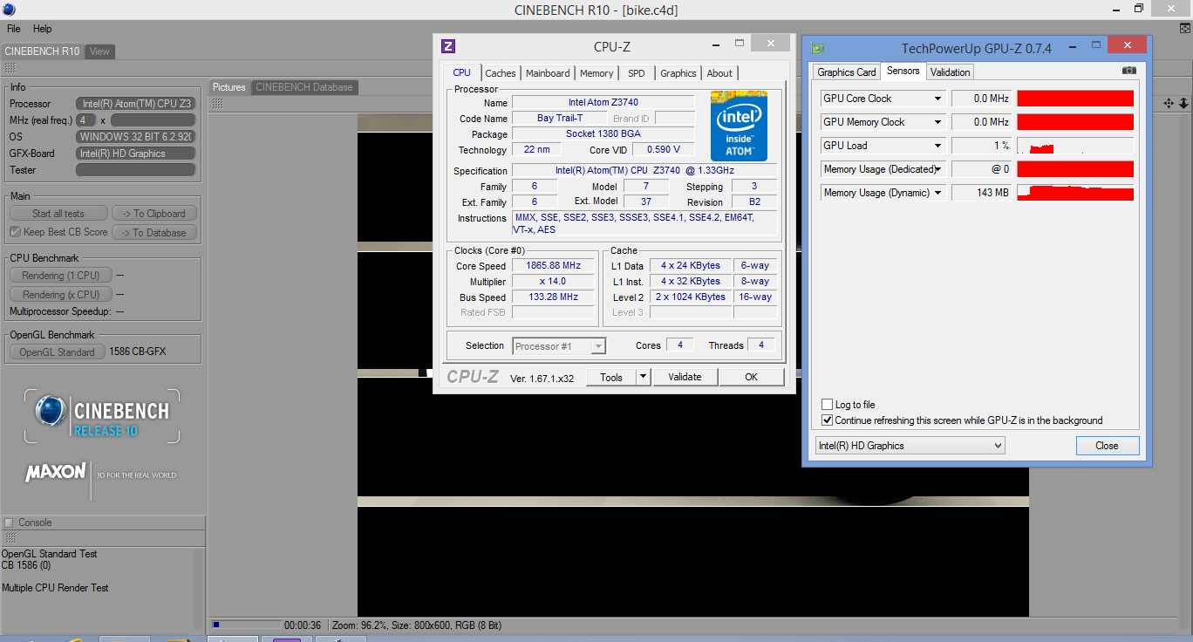Select the Sensors tab in GPU-Z
The image size is (1193, 642).
point(903,72)
